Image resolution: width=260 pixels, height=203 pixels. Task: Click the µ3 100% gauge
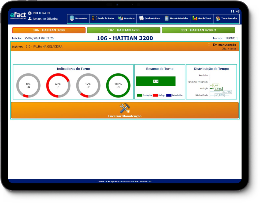[118, 85]
